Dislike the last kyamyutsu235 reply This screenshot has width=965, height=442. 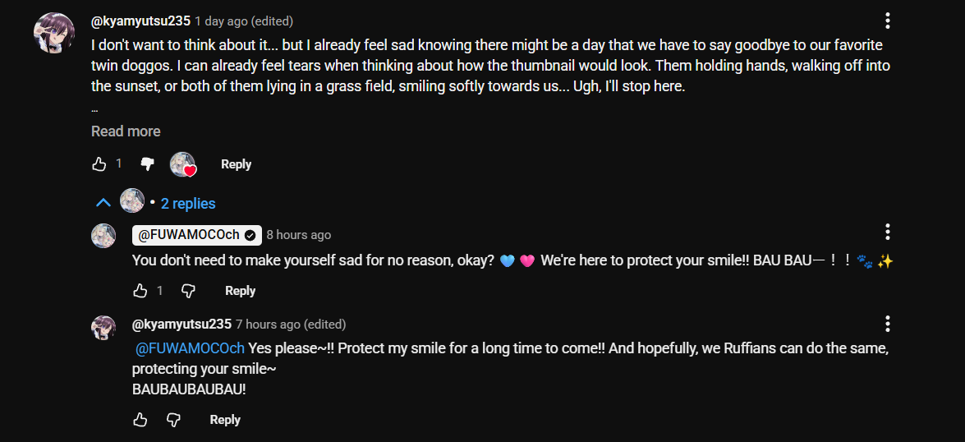click(x=173, y=420)
